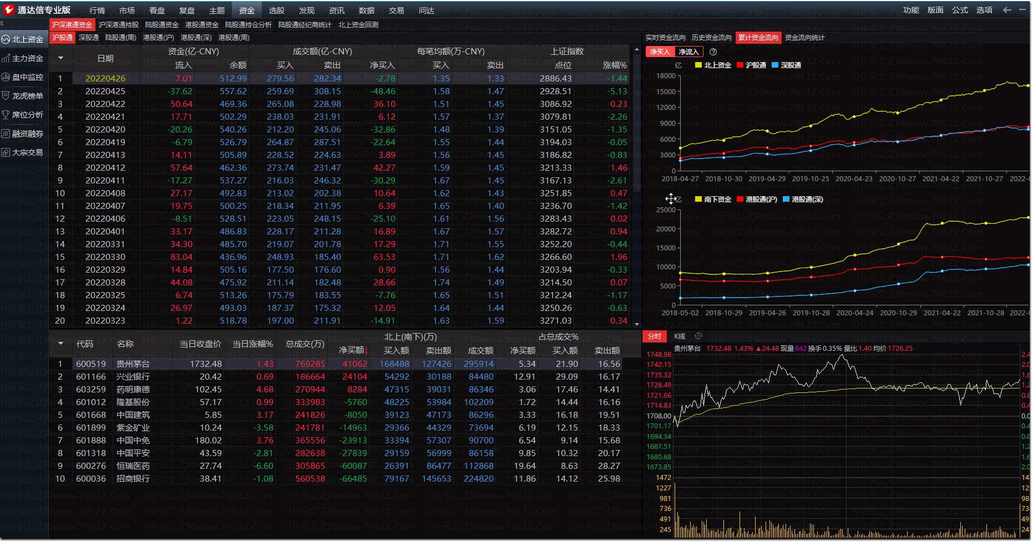Switch to 陆股通经纪商统计 tab

(305, 24)
